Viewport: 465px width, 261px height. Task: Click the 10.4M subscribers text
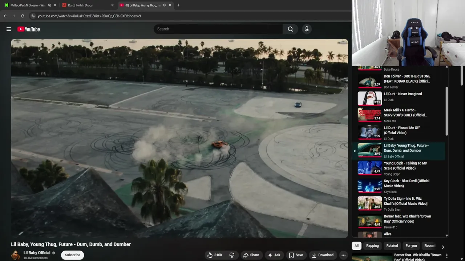coord(36,258)
